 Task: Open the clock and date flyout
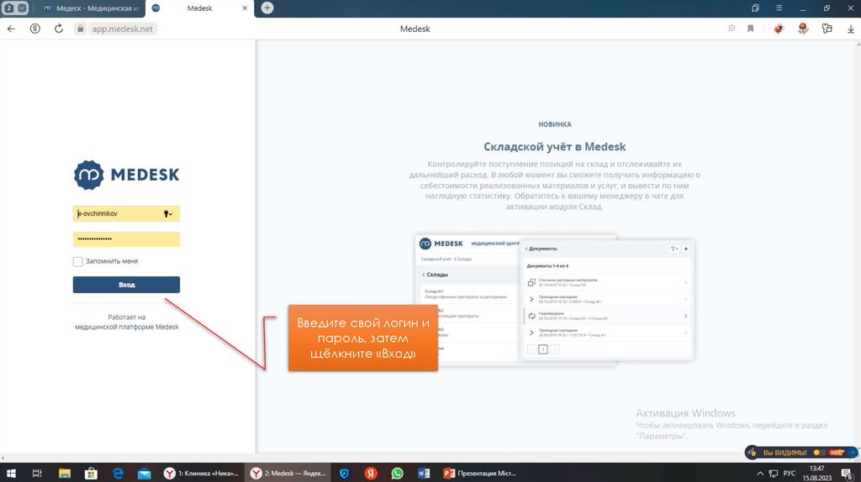point(817,474)
